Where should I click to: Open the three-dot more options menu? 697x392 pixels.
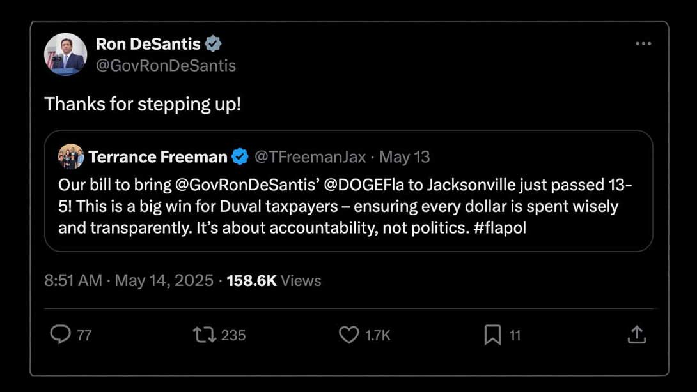(x=643, y=44)
